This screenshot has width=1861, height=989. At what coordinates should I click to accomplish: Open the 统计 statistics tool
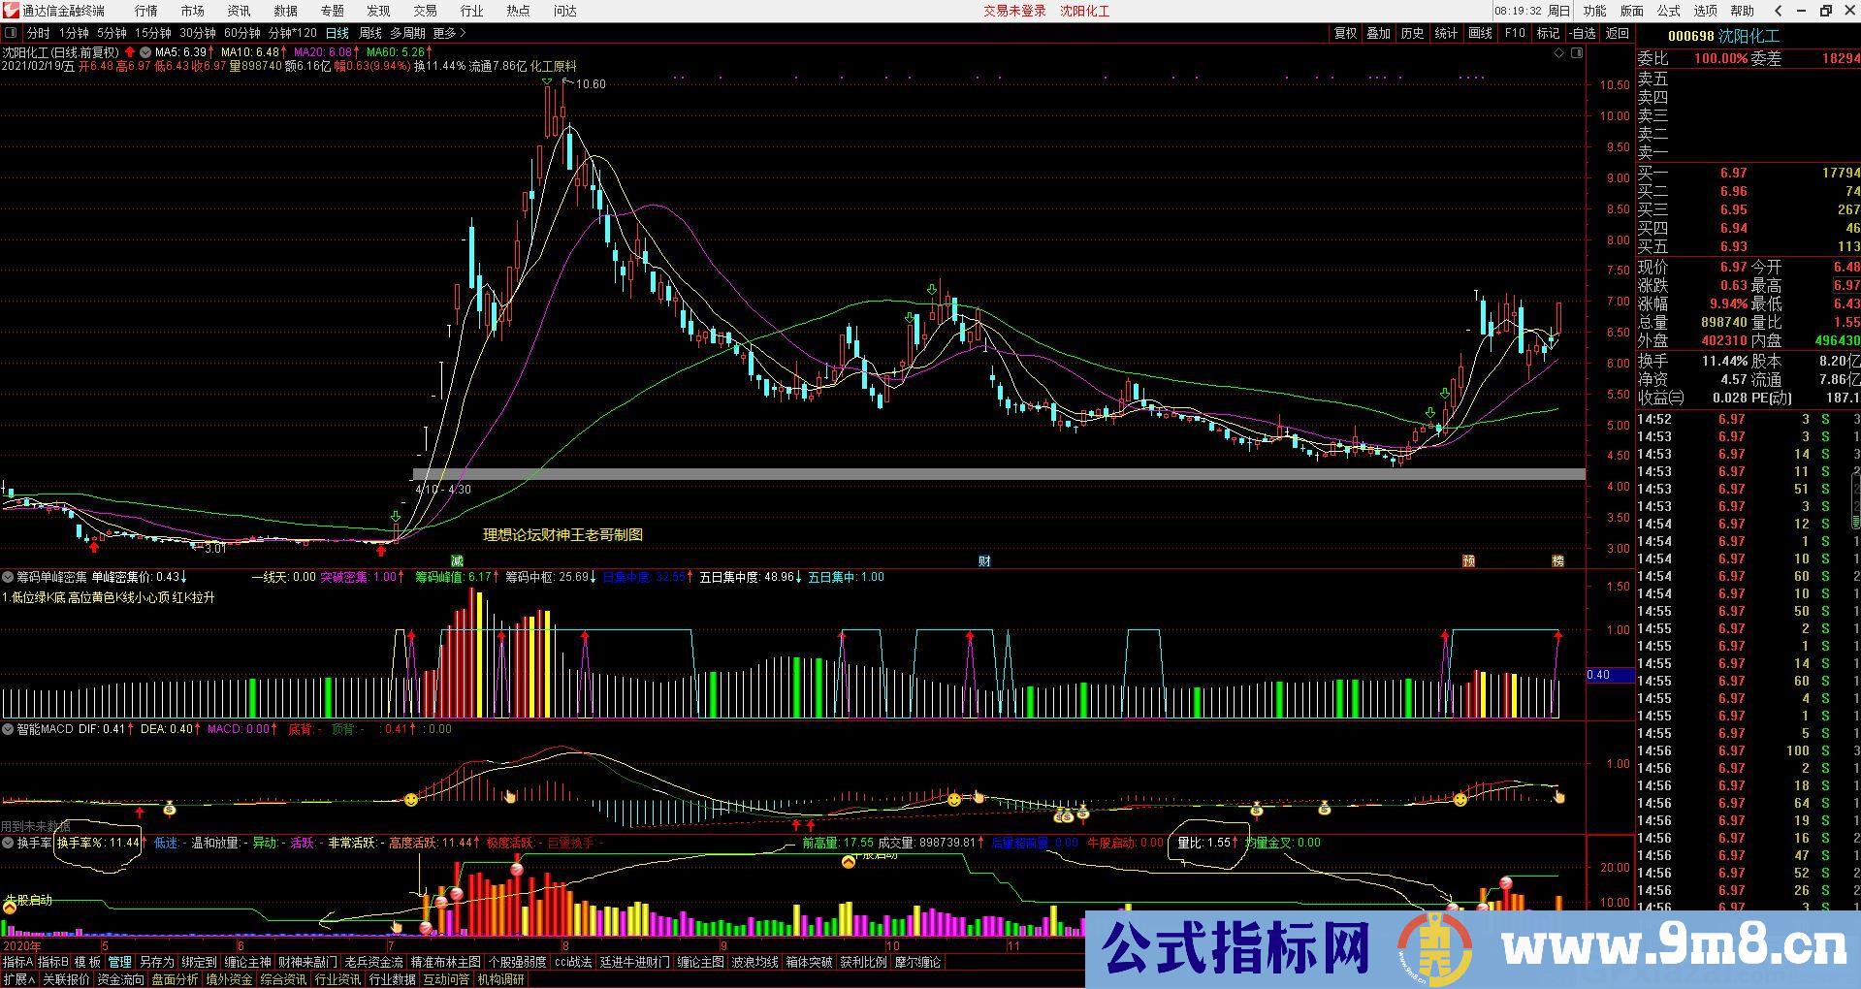[1446, 32]
